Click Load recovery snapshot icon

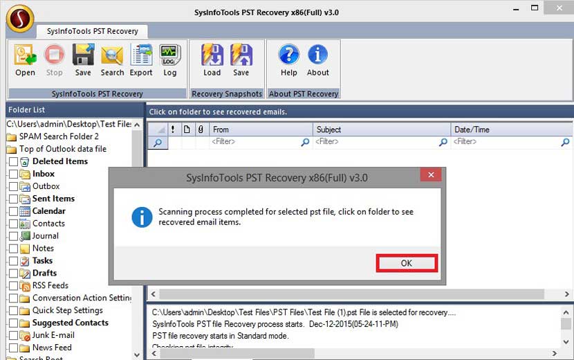pos(212,55)
